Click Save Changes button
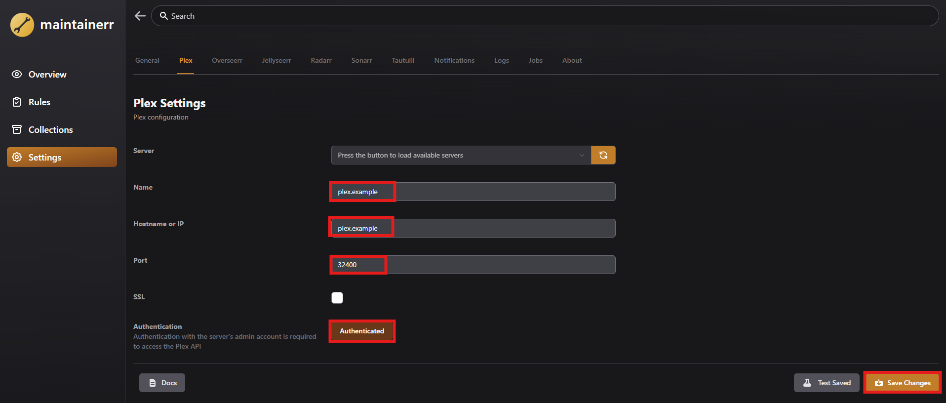The height and width of the screenshot is (403, 946). (903, 383)
